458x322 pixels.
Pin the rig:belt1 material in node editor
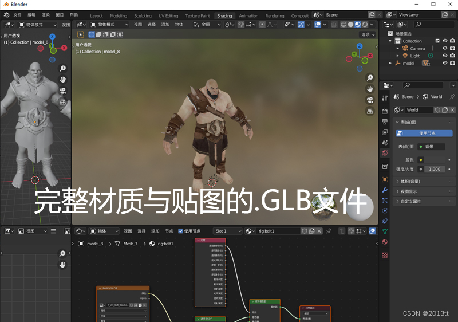coord(328,231)
